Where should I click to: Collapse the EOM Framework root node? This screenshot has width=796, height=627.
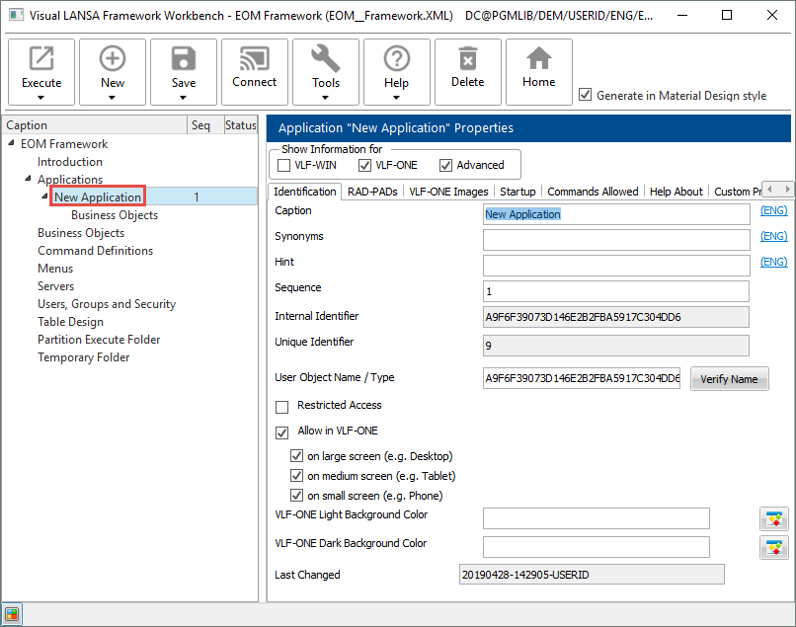click(11, 144)
